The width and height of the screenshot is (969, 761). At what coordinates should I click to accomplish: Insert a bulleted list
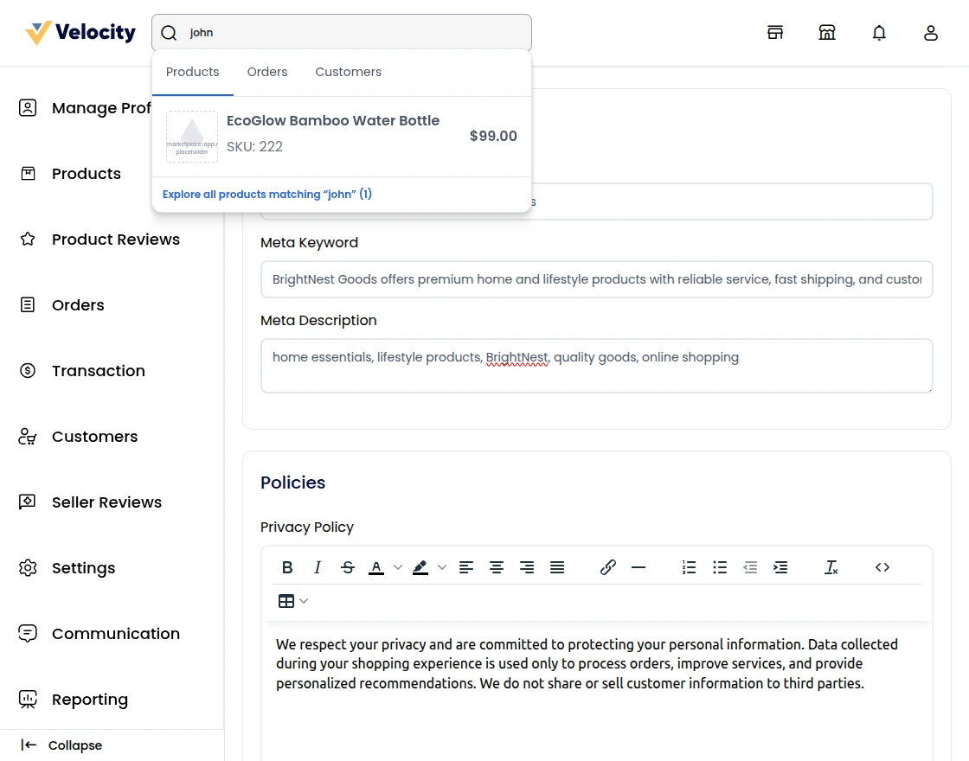719,567
